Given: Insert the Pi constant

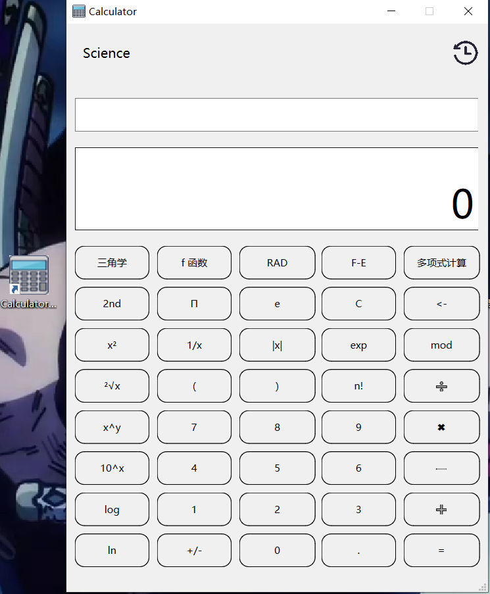Looking at the screenshot, I should click(194, 304).
